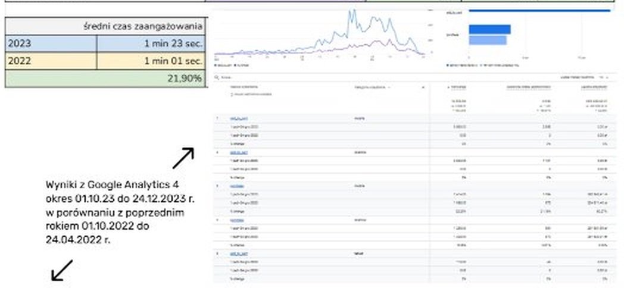Select the 'średni czas zaangażowania' header cell
Image resolution: width=624 pixels, height=288 pixels.
[106, 26]
